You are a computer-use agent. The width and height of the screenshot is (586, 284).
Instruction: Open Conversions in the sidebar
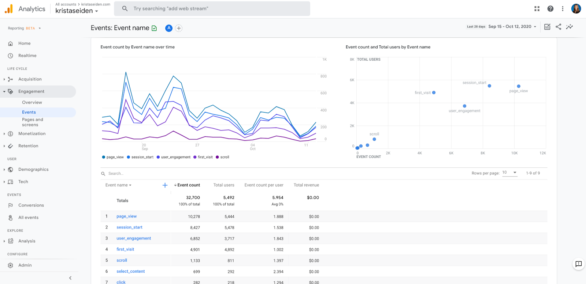coord(31,205)
